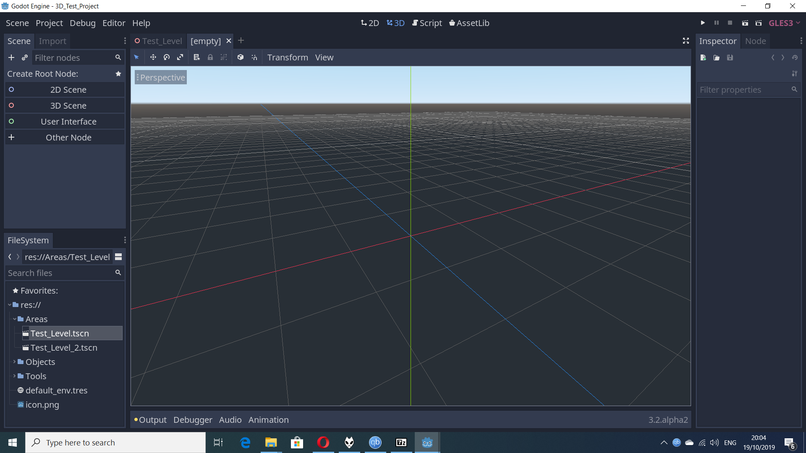Expand the Objects folder in FileSystem
Viewport: 806px width, 453px height.
pos(15,362)
